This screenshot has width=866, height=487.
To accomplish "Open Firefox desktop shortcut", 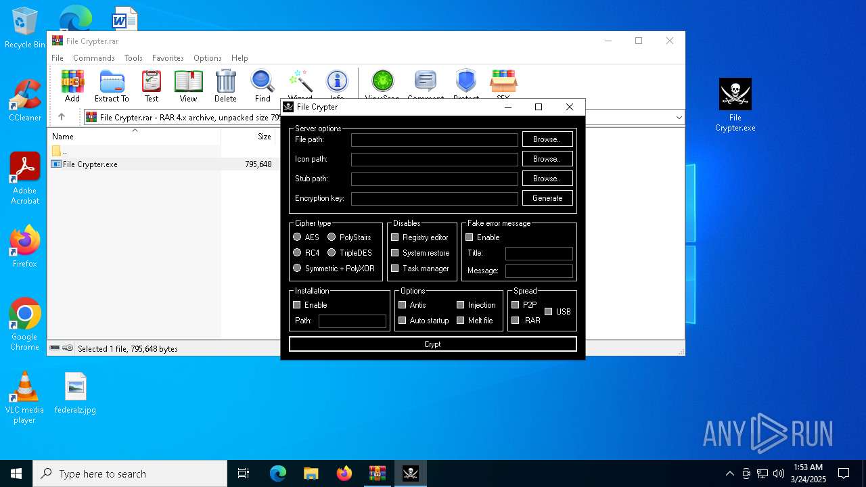I will pos(24,247).
